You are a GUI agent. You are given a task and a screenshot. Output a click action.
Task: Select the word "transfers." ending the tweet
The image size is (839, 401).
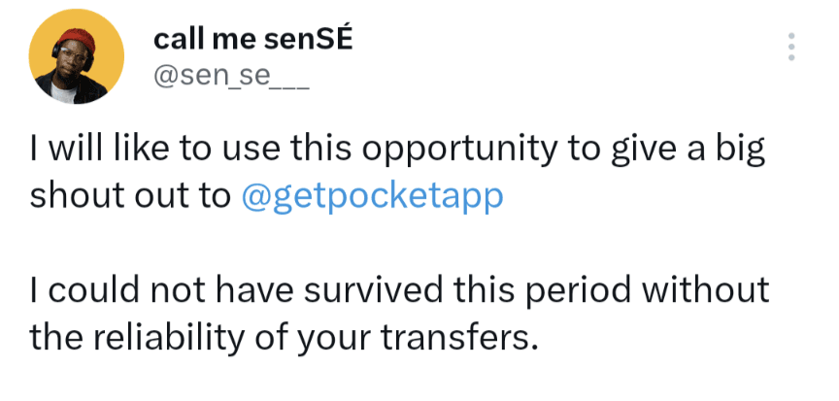coord(459,337)
